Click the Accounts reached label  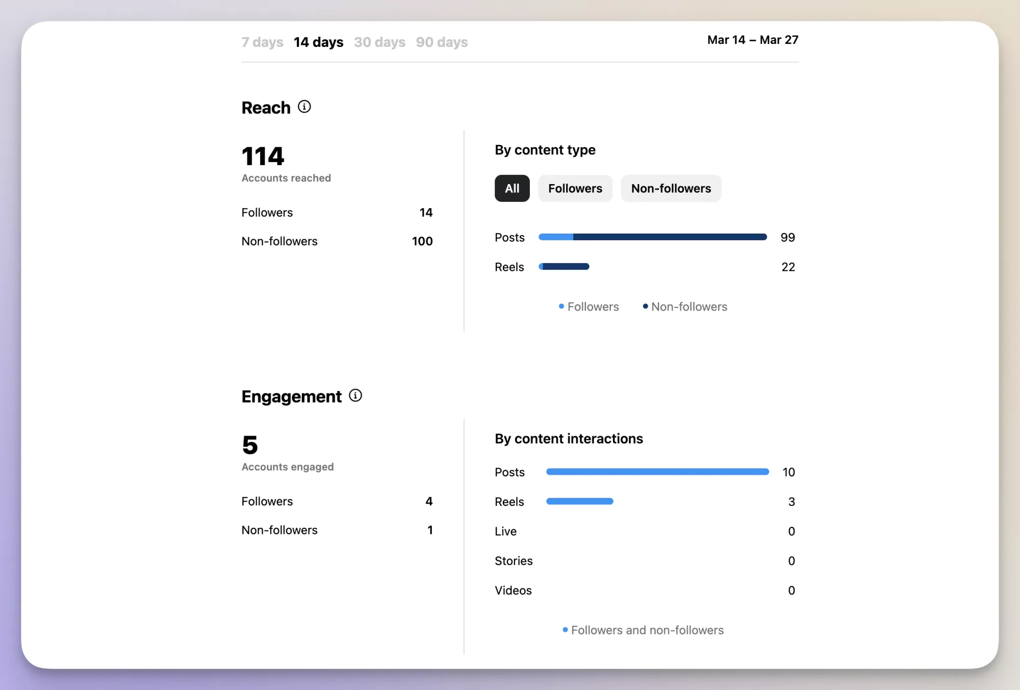[x=286, y=178]
